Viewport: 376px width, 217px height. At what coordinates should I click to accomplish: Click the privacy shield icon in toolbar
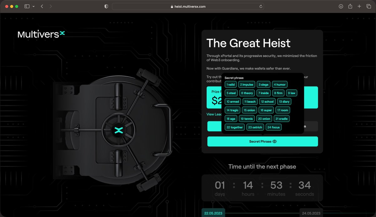pyautogui.click(x=106, y=6)
